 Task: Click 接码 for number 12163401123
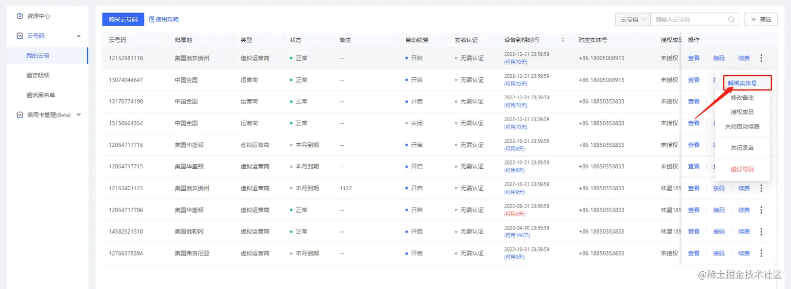tap(719, 188)
